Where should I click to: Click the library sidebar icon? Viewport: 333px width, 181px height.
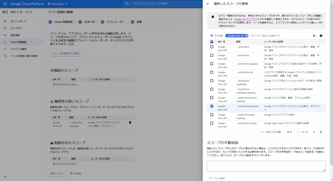click(x=5, y=28)
